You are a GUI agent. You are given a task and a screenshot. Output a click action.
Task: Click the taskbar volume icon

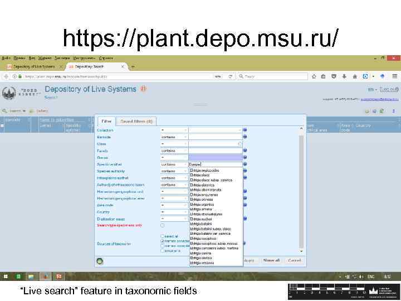tap(361, 276)
